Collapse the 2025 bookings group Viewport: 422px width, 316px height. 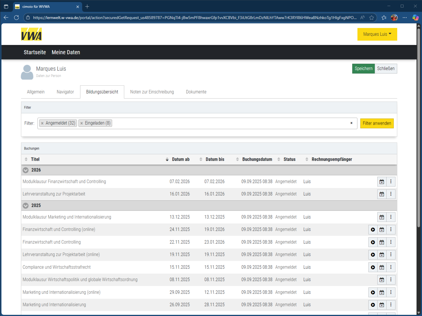click(x=26, y=206)
